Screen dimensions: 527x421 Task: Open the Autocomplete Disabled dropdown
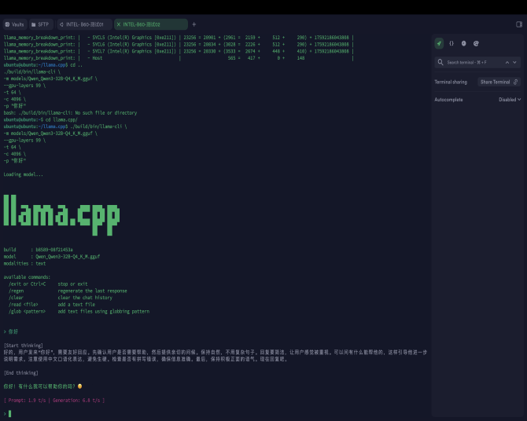point(510,100)
